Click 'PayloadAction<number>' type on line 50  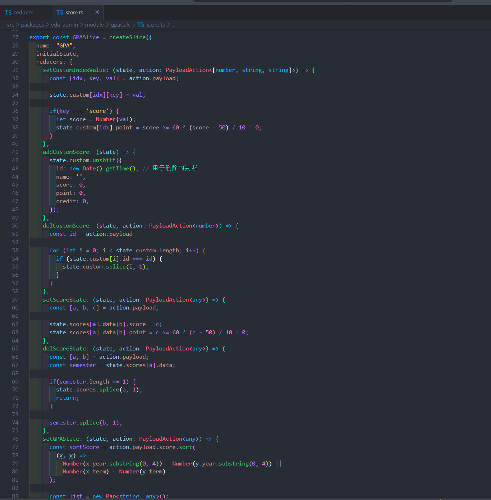click(184, 226)
